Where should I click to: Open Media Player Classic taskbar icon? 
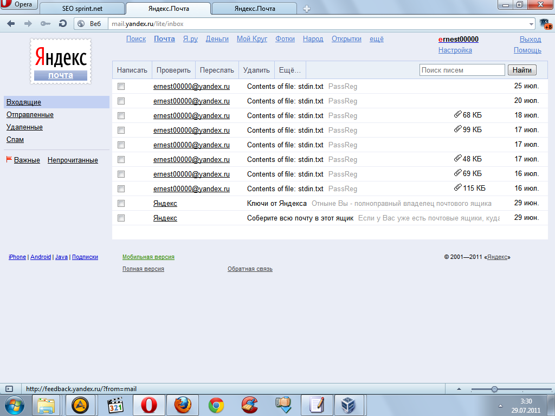pyautogui.click(x=115, y=405)
